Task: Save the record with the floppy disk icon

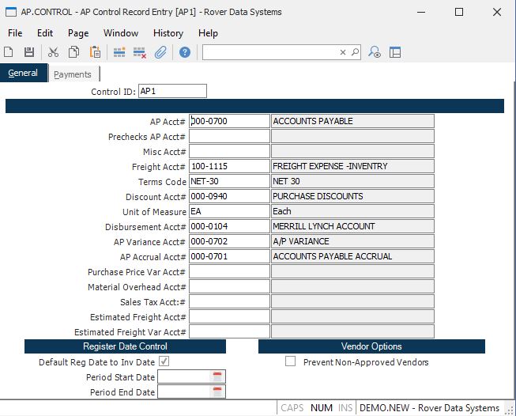Action: click(x=29, y=52)
